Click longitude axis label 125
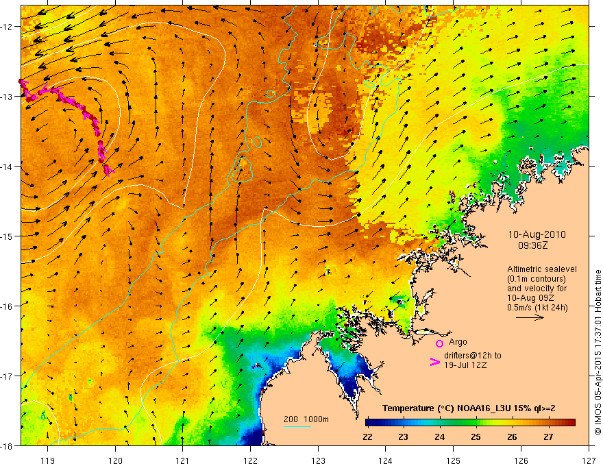The width and height of the screenshot is (603, 466). pos(454,461)
